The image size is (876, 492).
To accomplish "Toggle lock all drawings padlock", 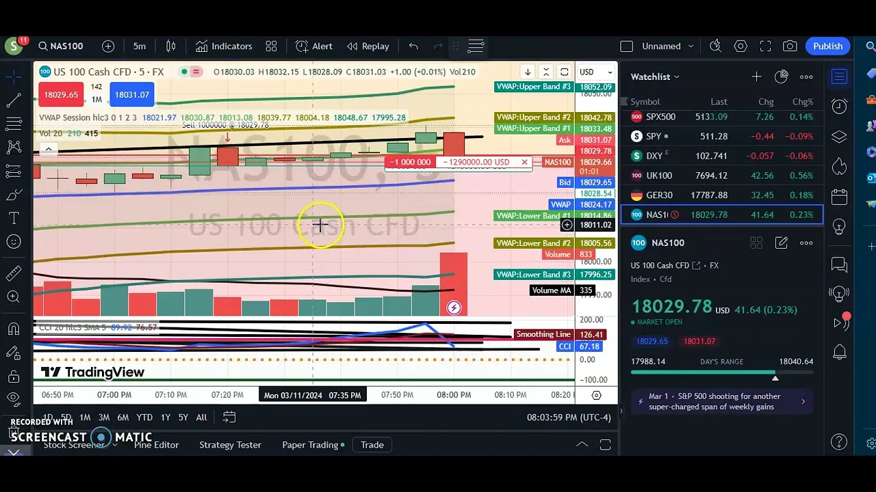I will click(13, 377).
